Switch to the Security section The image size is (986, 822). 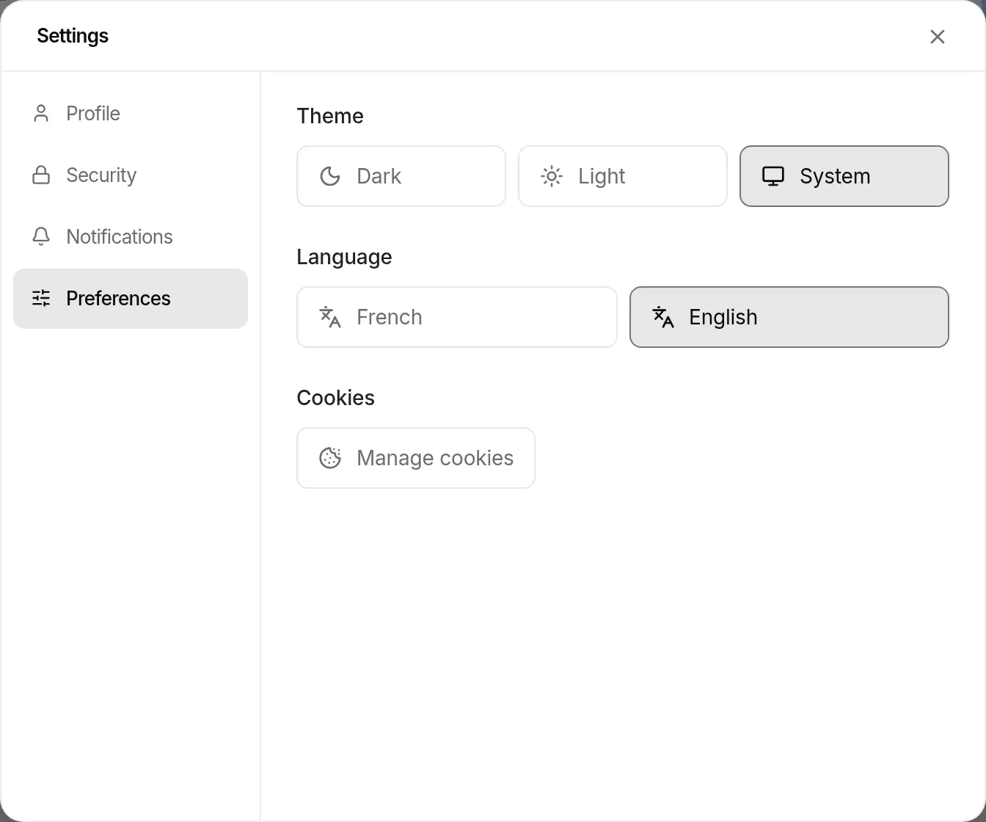tap(131, 175)
